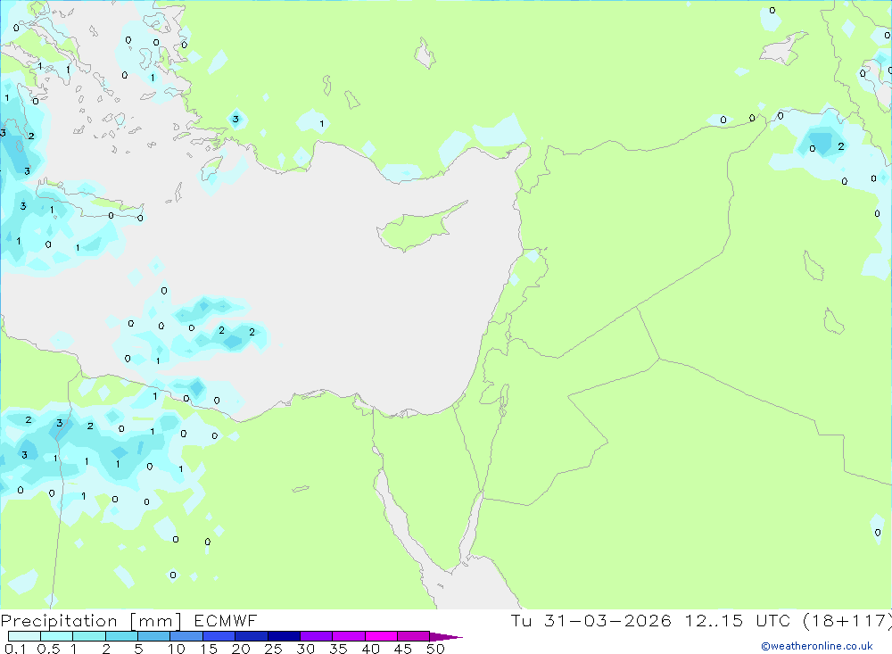Click the weekday abbreviation "Tu"
Screen dimensions: 892x654
coord(521,620)
